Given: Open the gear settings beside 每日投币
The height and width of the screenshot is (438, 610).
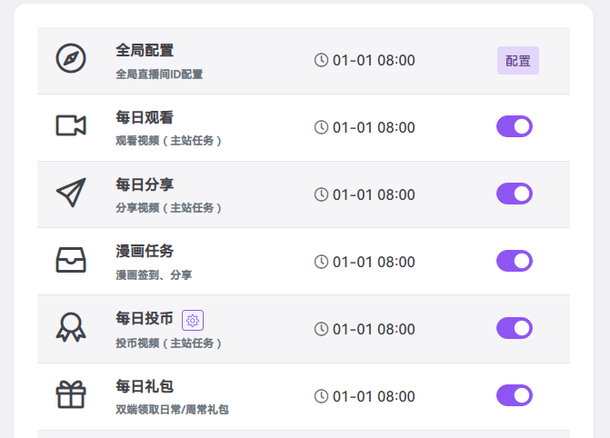Looking at the screenshot, I should point(193,320).
